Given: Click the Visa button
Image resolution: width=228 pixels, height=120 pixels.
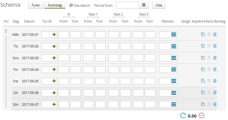Looking at the screenshot, I should 159,5.
